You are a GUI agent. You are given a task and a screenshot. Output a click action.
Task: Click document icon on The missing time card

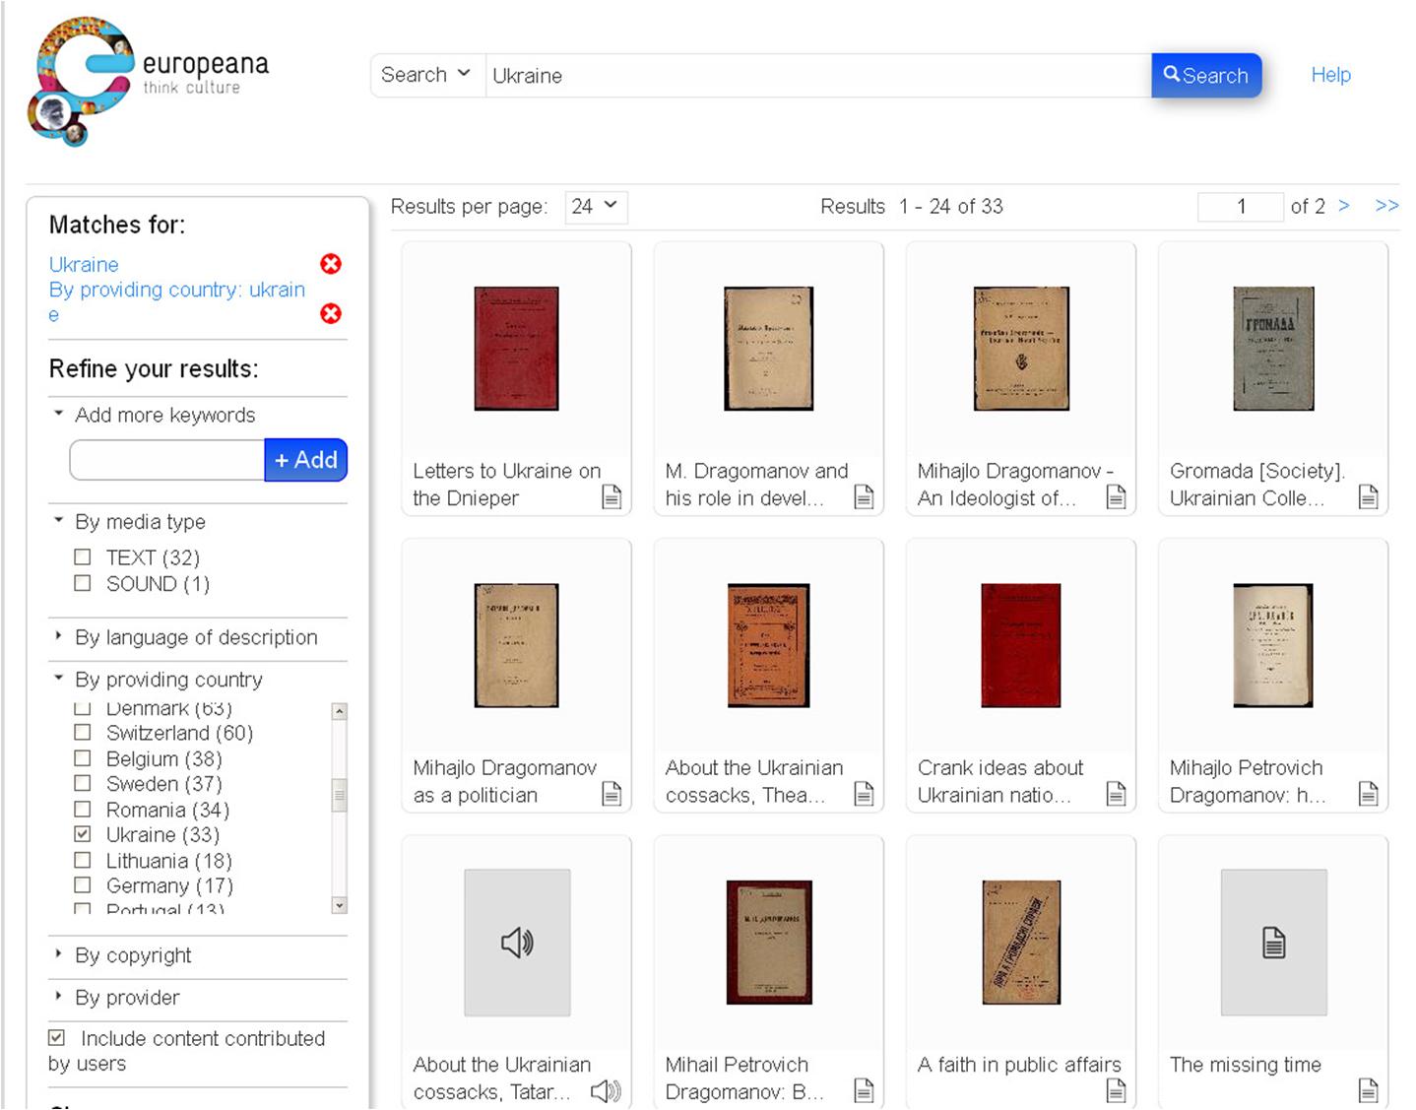pos(1368,1089)
